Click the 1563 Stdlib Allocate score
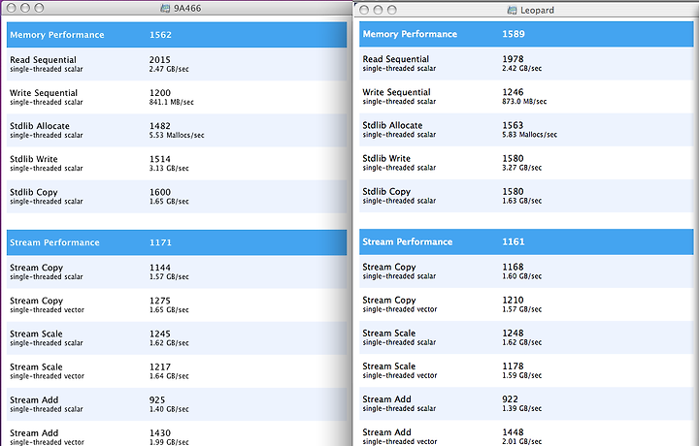The height and width of the screenshot is (446, 699). click(x=514, y=125)
